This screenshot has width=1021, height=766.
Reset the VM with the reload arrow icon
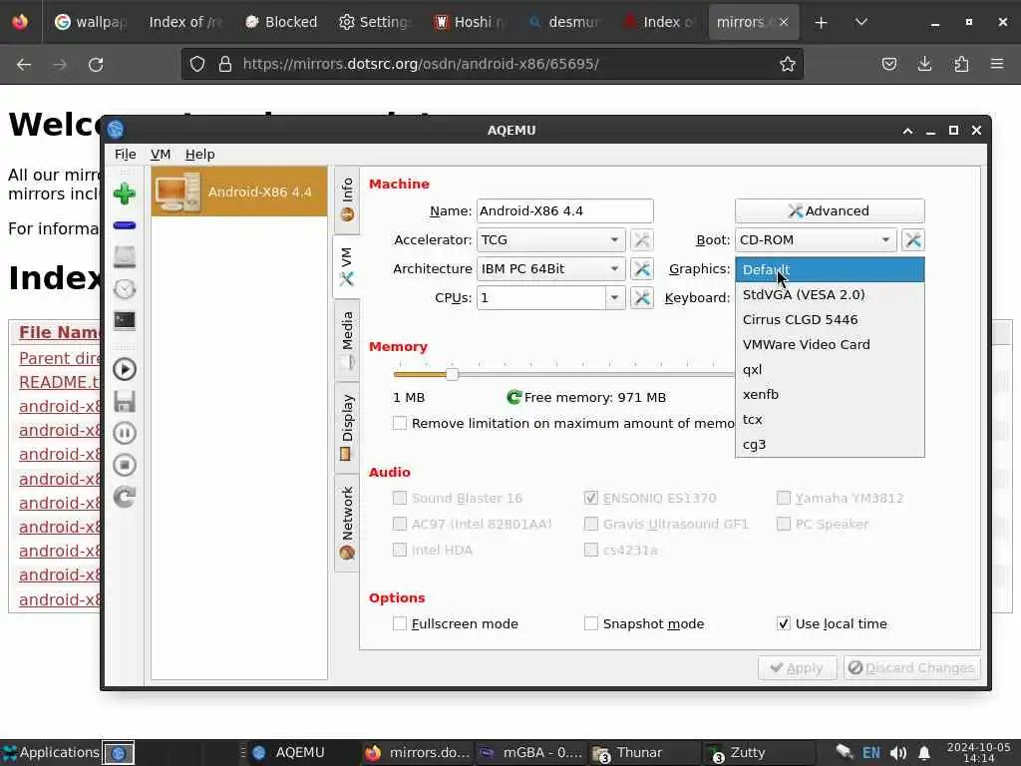[x=125, y=497]
